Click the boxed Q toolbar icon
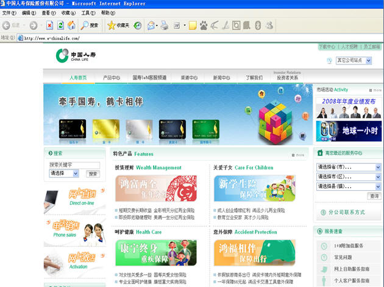Image resolution: width=384 pixels, height=287 pixels. [236, 26]
